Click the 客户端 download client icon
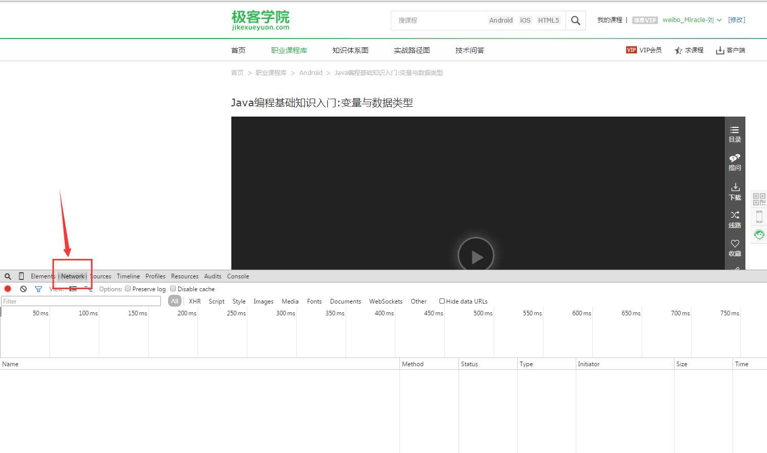This screenshot has height=453, width=767. 731,50
